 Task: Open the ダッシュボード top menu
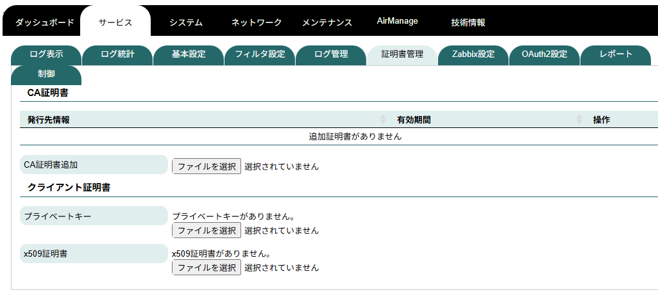(44, 22)
